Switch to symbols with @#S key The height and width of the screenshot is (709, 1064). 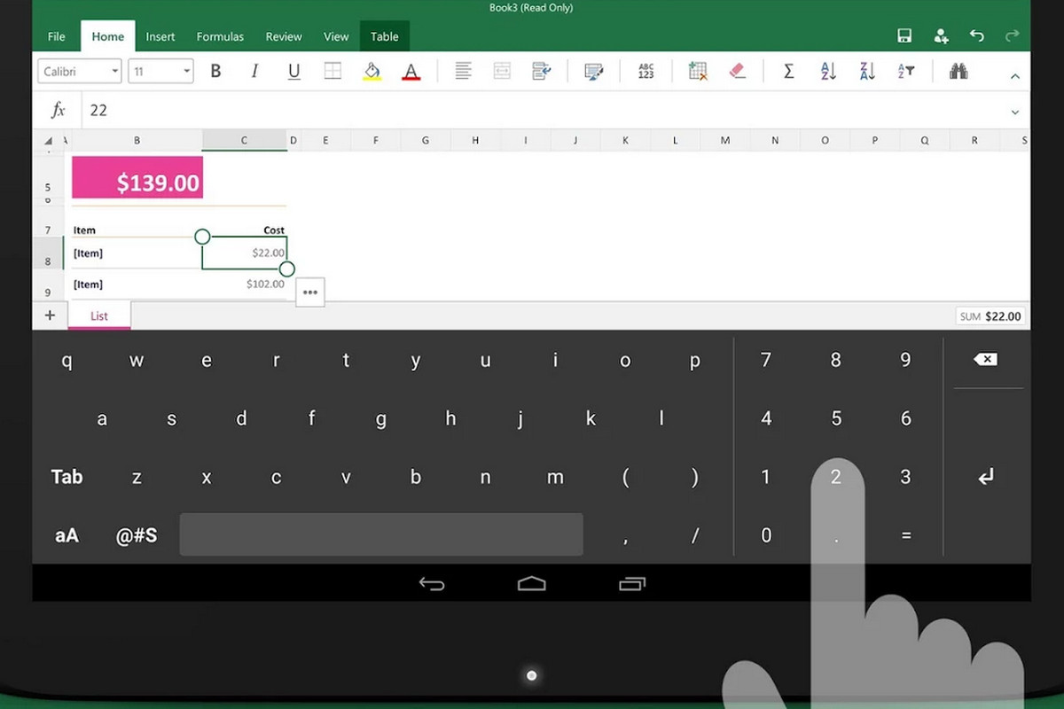click(137, 535)
